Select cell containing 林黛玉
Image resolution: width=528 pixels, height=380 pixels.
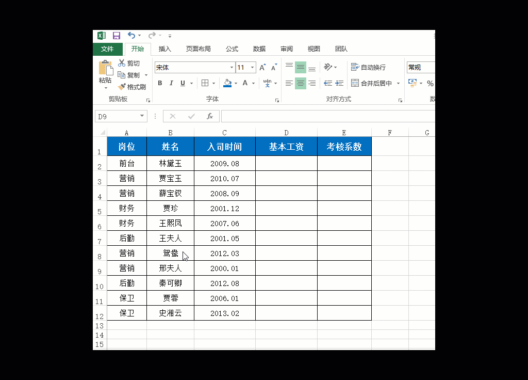point(170,164)
